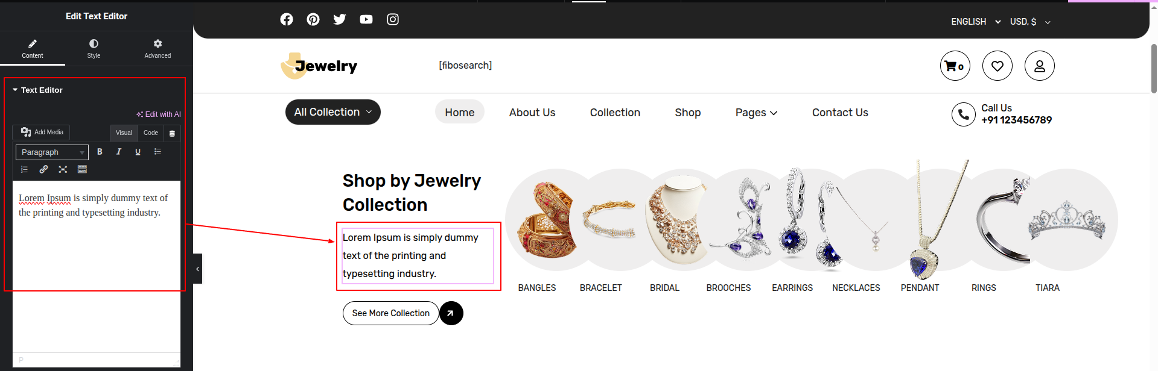This screenshot has height=371, width=1158.
Task: Click the Add Media button
Action: (42, 132)
